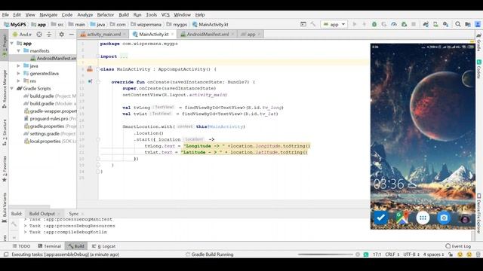Open the app run configuration dropdown
Image resolution: width=483 pixels, height=271 pixels.
[334, 24]
